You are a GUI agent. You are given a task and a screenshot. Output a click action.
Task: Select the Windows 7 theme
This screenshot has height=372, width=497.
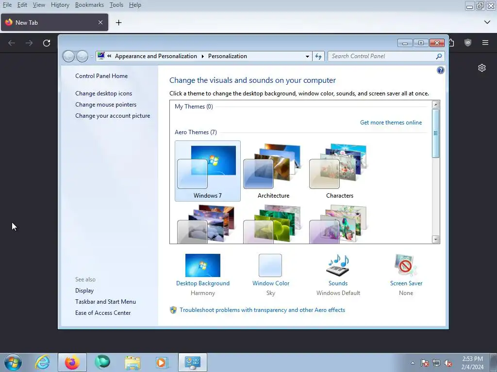tap(208, 171)
